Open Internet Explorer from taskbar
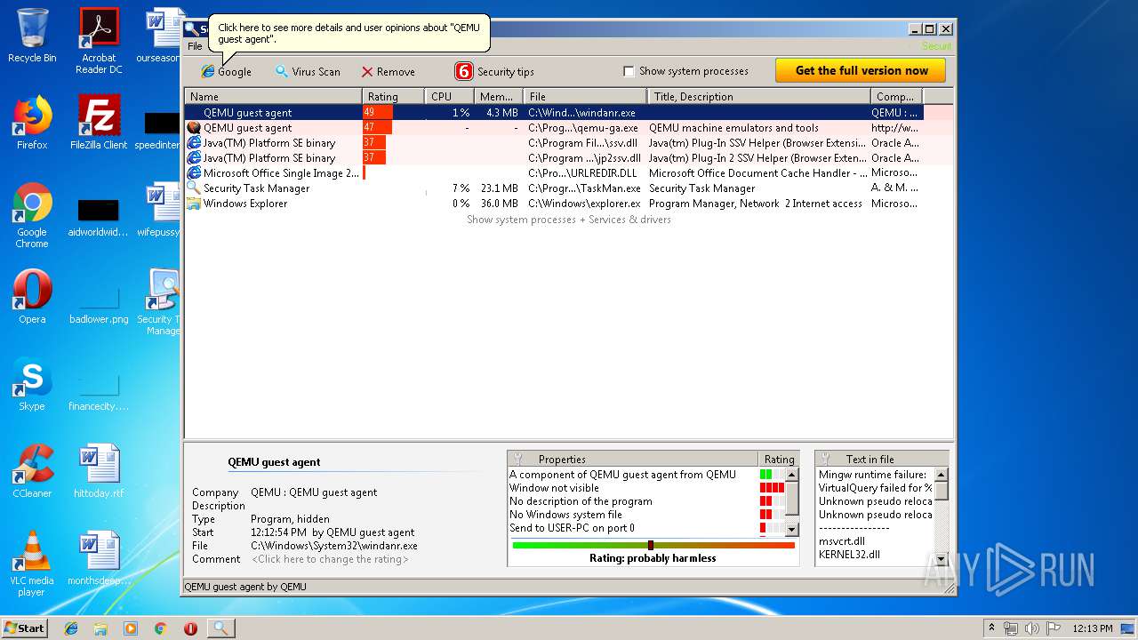Image resolution: width=1138 pixels, height=640 pixels. tap(71, 628)
